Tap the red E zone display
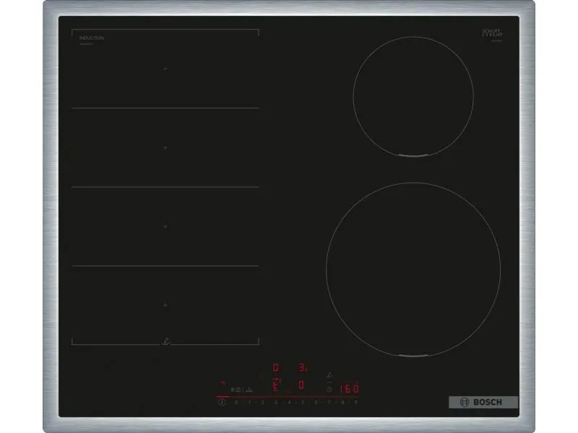Screen dimensions: 578x433 [x=275, y=385]
